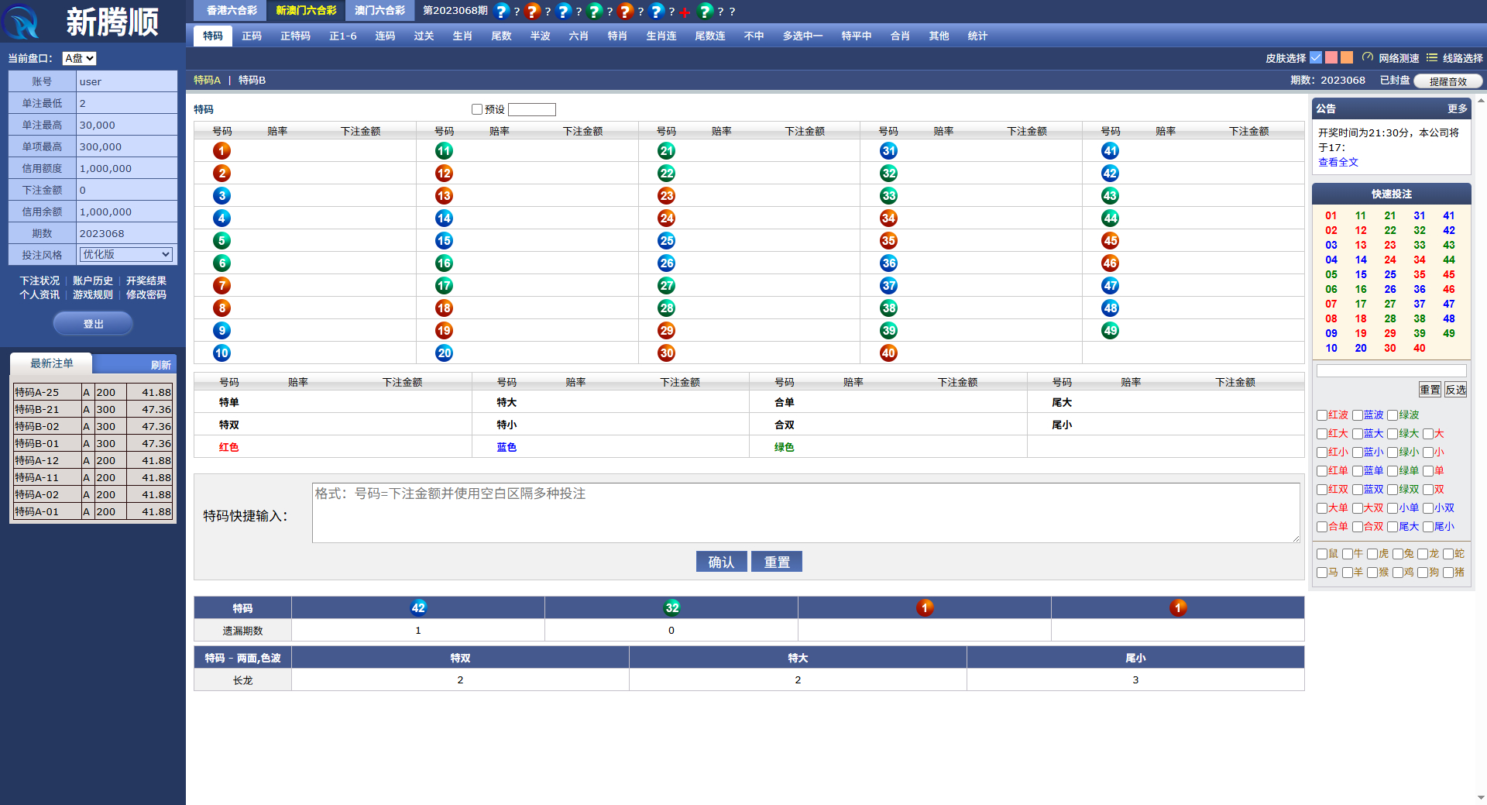Viewport: 1487px width, 805px height.
Task: Switch to the 澳门六合彩 tab
Action: pos(379,11)
